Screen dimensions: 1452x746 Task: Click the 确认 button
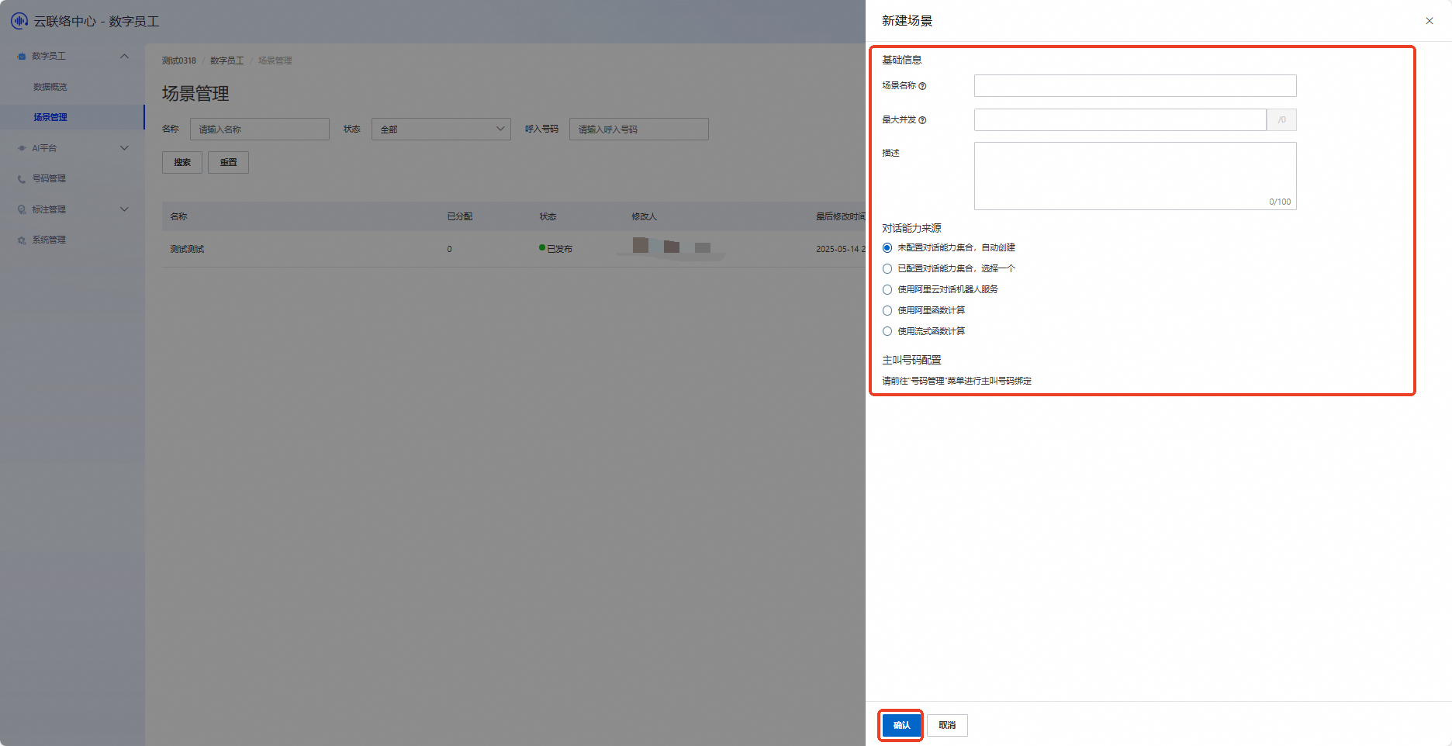tap(901, 726)
